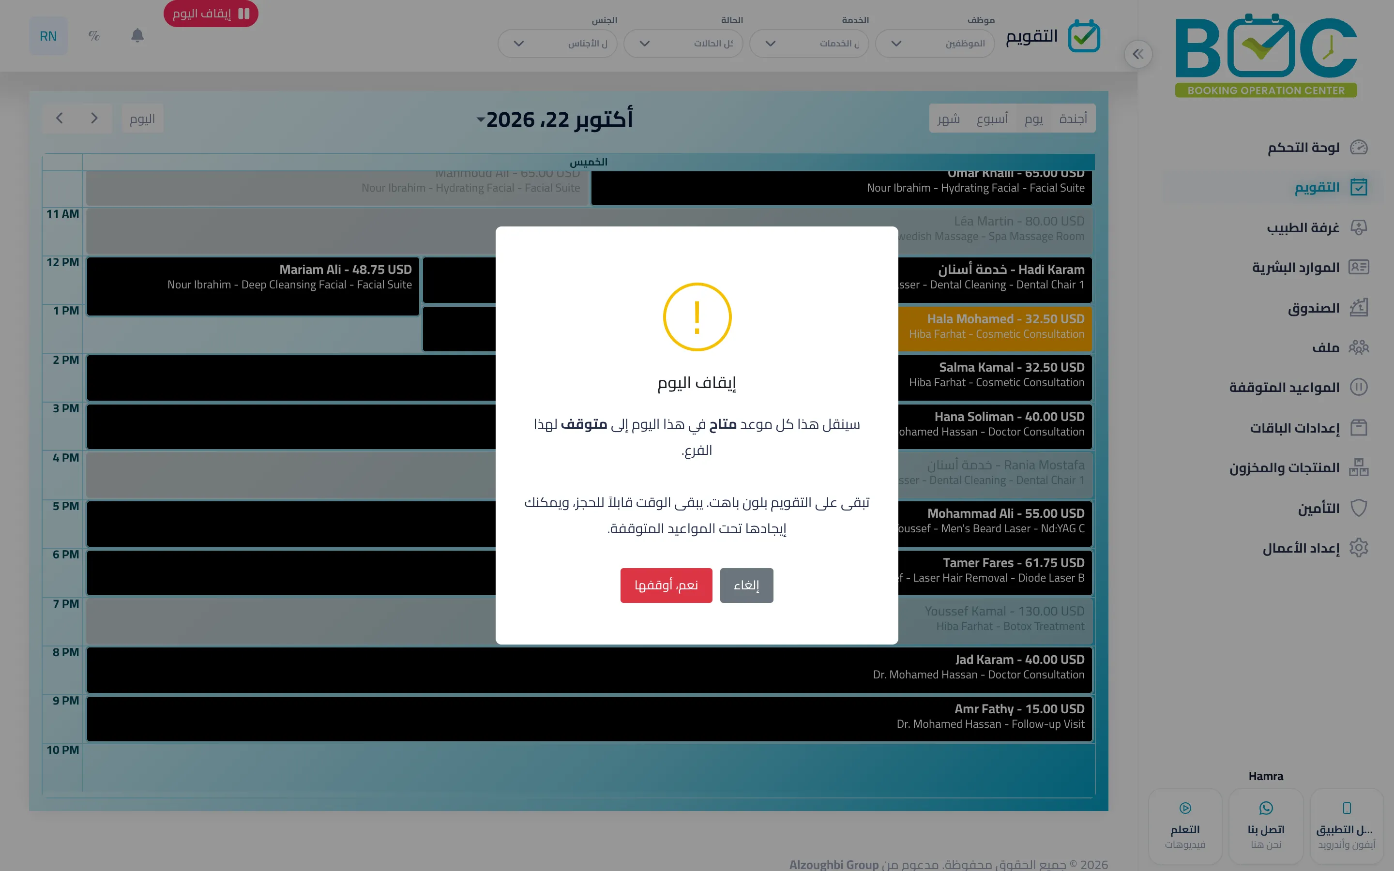The width and height of the screenshot is (1394, 871).
Task: Cancel the dialog with إلغاء button
Action: point(746,586)
